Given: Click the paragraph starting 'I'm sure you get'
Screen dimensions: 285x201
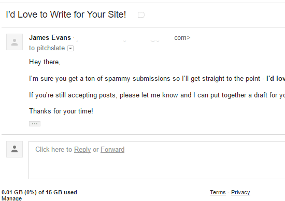Looking at the screenshot, I should 157,79.
